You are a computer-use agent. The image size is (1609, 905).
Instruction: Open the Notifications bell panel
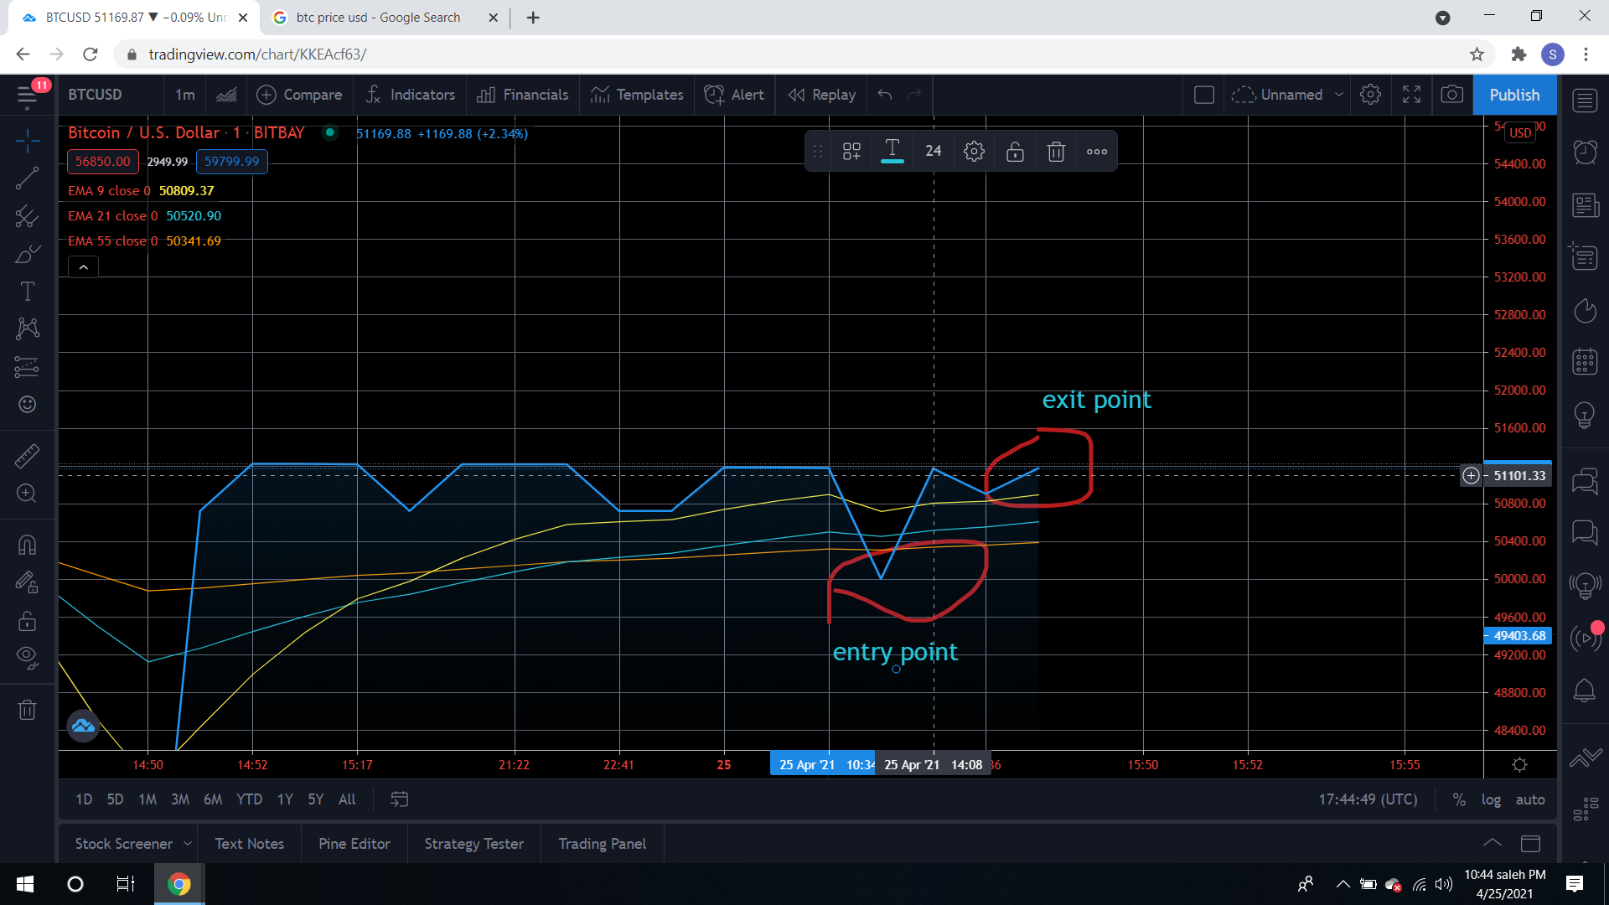click(1584, 690)
